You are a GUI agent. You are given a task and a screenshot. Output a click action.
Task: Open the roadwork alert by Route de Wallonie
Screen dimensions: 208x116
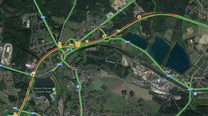(x=32, y=74)
